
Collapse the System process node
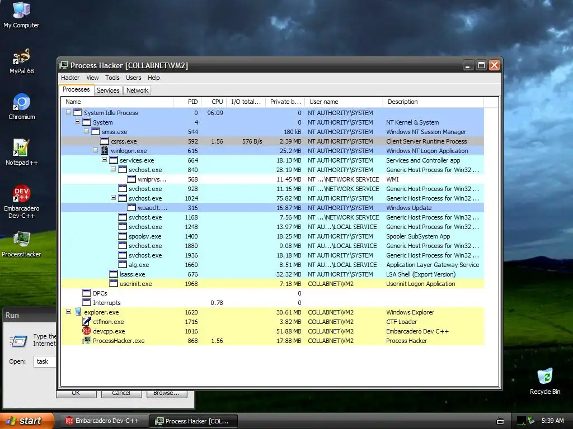77,122
